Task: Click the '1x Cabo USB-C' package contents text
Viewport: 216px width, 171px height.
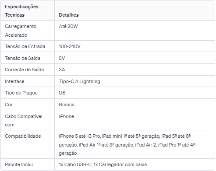Action: [75, 164]
